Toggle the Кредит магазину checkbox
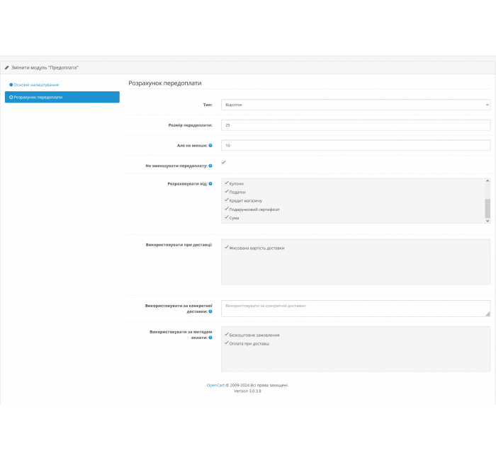Screen dimensions: 496x460 (x=227, y=200)
